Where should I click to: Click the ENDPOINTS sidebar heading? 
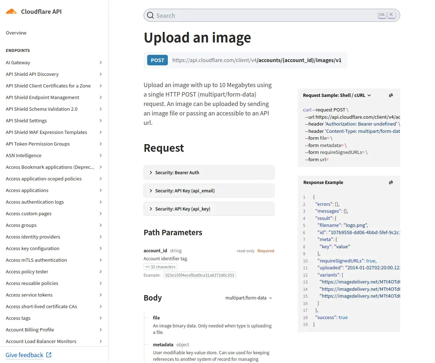[x=18, y=50]
